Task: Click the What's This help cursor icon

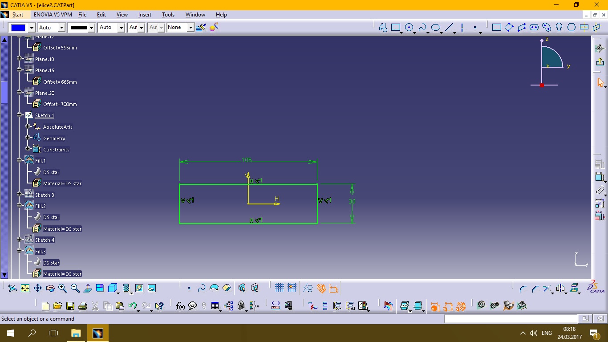Action: click(x=159, y=306)
